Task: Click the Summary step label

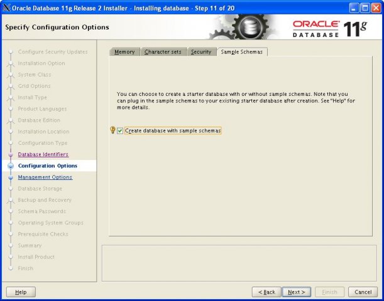Action: (30, 246)
